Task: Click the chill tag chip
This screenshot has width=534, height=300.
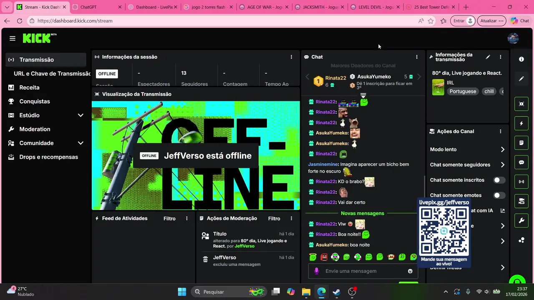Action: click(489, 92)
